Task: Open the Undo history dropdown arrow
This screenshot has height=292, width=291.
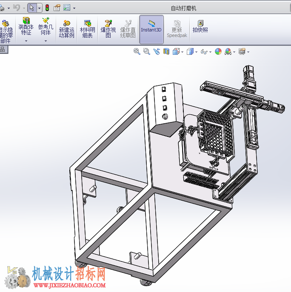Action: (x=24, y=8)
